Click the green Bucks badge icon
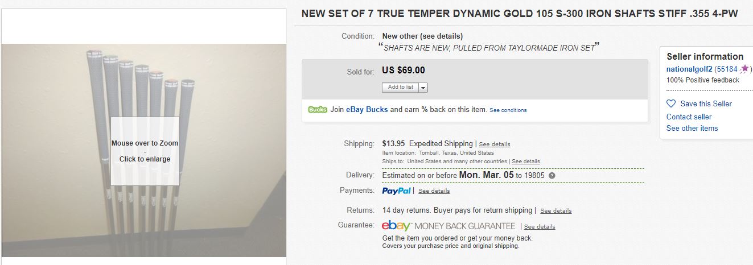 coord(318,110)
